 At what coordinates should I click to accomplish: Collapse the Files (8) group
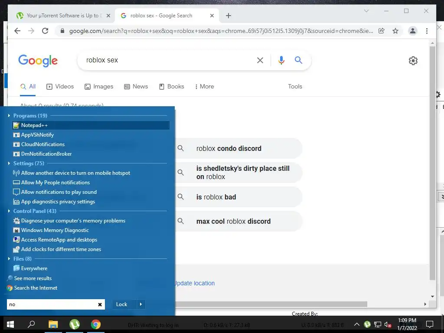(9, 259)
